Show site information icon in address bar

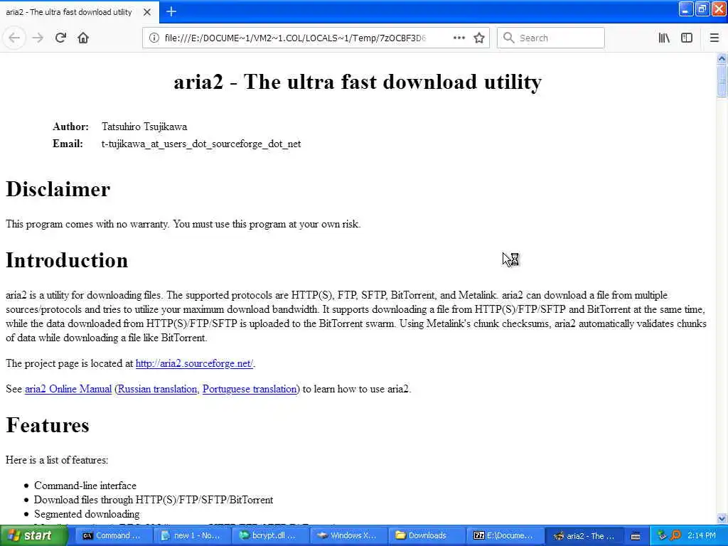click(154, 38)
